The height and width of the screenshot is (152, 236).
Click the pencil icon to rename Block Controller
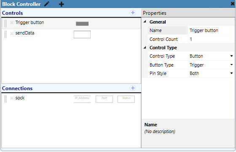coord(47,4)
